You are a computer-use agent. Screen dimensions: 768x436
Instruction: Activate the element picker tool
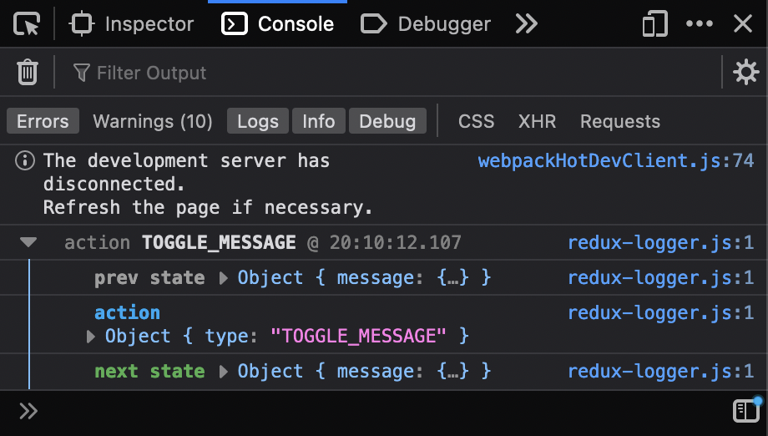tap(27, 24)
